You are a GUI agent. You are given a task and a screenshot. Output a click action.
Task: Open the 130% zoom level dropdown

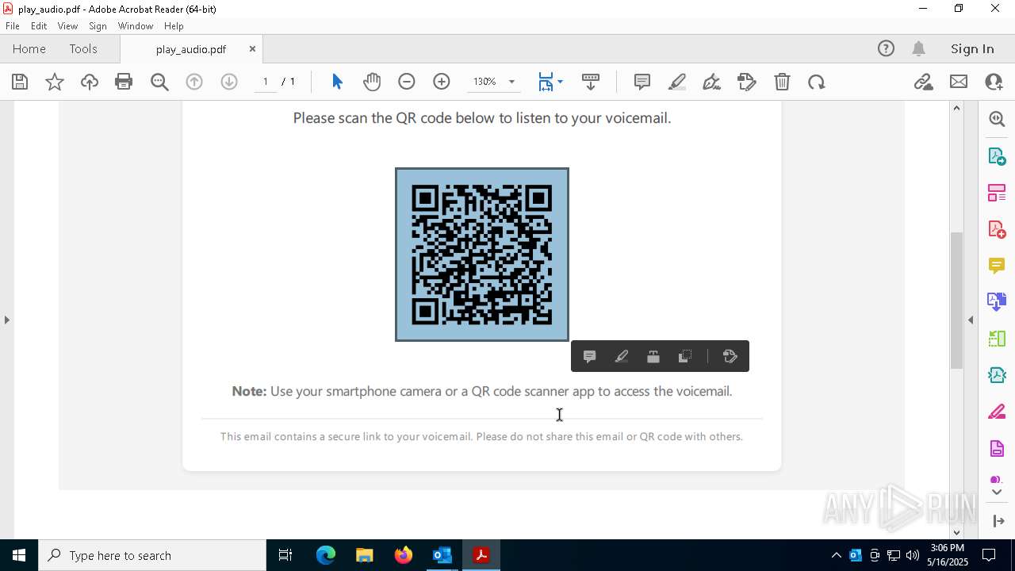(511, 82)
